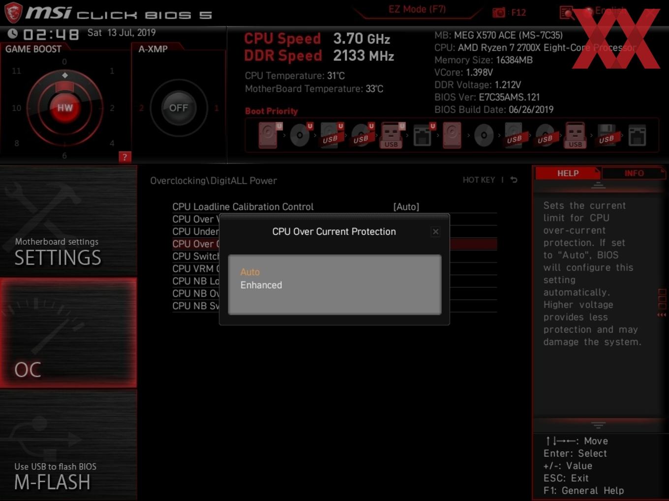Set Game Boost dial to position 11
The height and width of the screenshot is (501, 669).
[x=16, y=71]
